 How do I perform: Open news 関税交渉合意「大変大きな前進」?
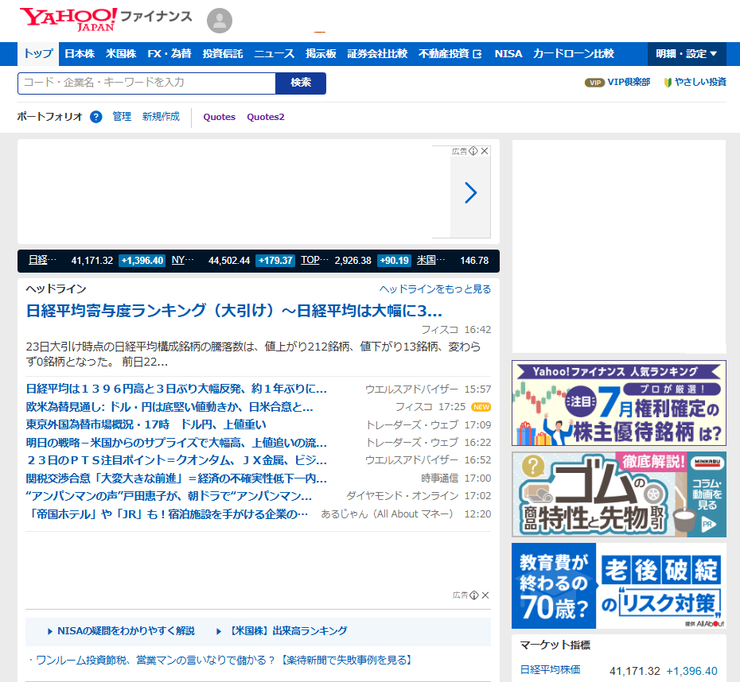click(176, 479)
